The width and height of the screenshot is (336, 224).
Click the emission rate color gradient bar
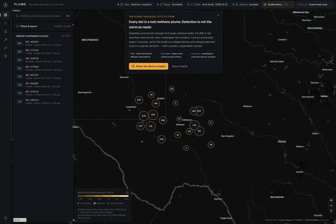103,196
